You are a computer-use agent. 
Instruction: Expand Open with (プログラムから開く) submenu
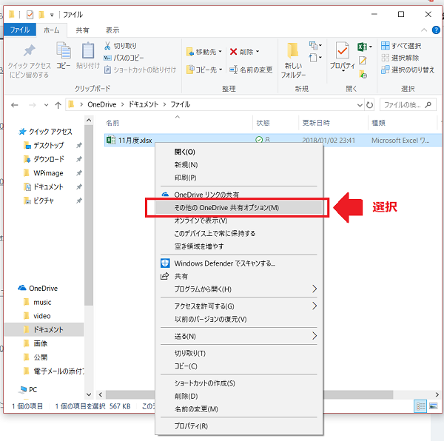click(314, 289)
